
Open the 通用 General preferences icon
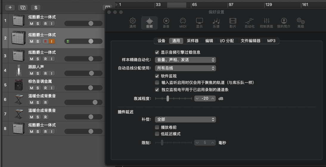point(133,23)
